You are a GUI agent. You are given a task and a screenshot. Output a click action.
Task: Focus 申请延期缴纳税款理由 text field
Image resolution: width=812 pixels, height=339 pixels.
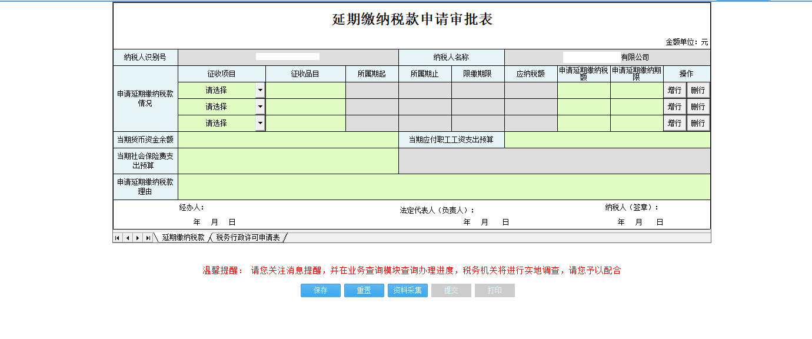coord(444,187)
